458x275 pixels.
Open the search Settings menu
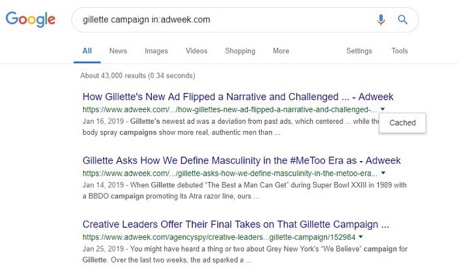click(x=359, y=51)
